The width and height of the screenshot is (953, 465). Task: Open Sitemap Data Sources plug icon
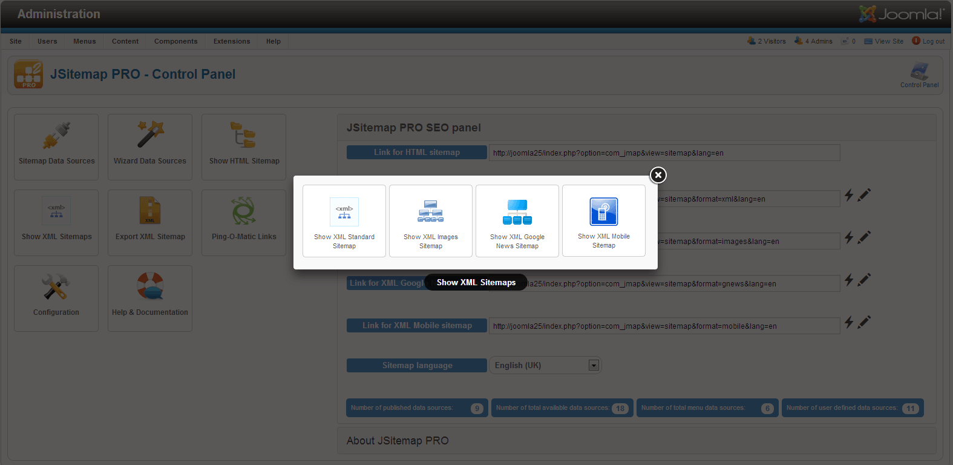coord(56,136)
